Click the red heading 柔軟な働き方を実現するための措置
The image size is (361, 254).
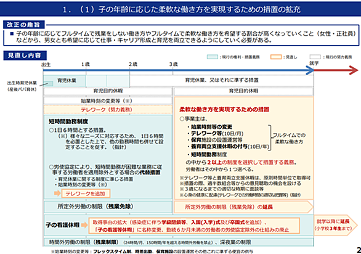224,110
